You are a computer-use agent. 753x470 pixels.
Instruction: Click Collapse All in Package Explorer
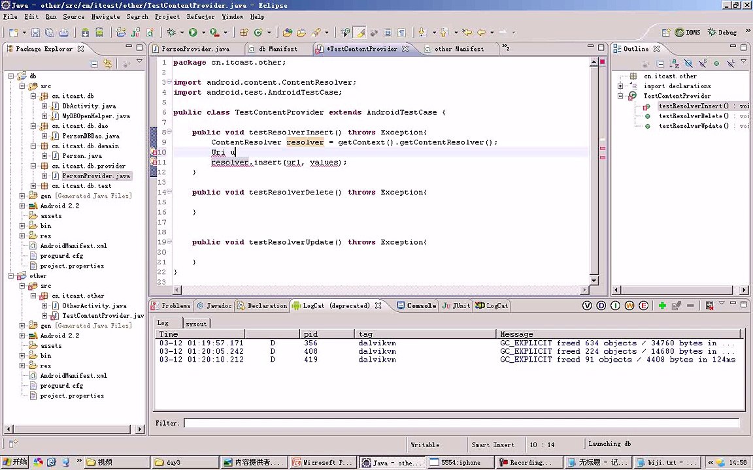94,64
